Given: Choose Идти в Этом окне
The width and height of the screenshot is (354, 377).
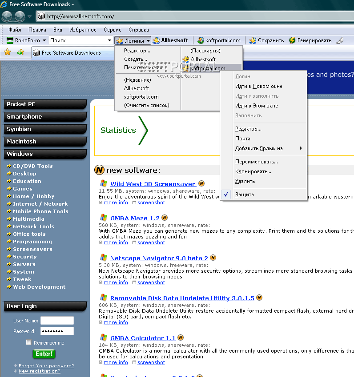Looking at the screenshot, I should point(257,106).
